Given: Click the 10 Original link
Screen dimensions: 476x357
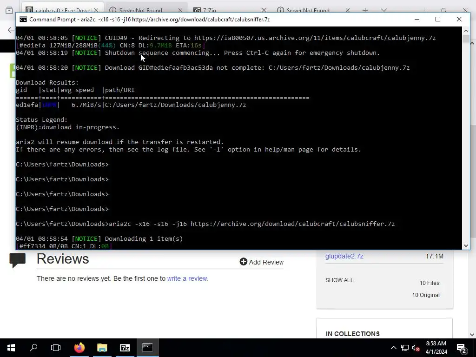Looking at the screenshot, I should (x=426, y=295).
